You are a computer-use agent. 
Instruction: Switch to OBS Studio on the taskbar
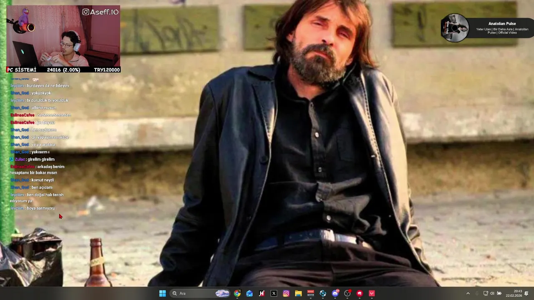[x=347, y=293]
